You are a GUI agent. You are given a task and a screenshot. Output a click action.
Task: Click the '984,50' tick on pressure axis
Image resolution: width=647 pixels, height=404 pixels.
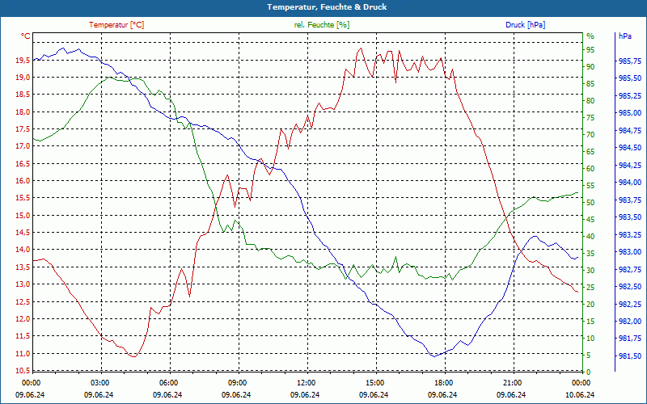click(630, 148)
